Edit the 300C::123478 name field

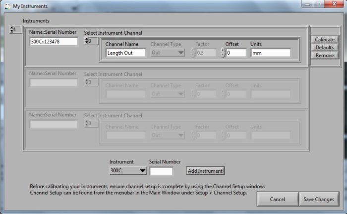click(54, 42)
